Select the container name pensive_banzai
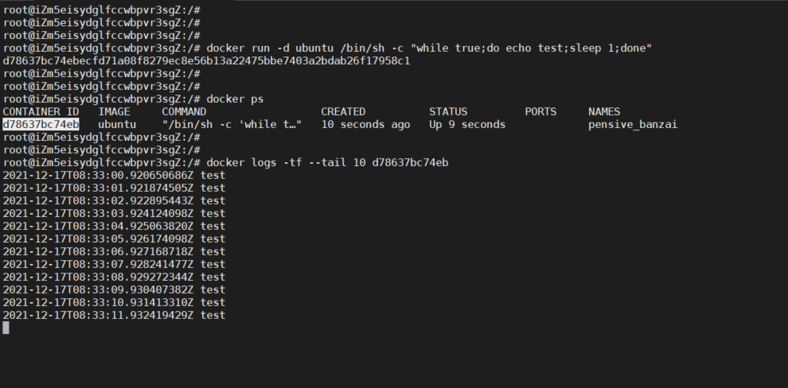This screenshot has width=788, height=388. [633, 124]
